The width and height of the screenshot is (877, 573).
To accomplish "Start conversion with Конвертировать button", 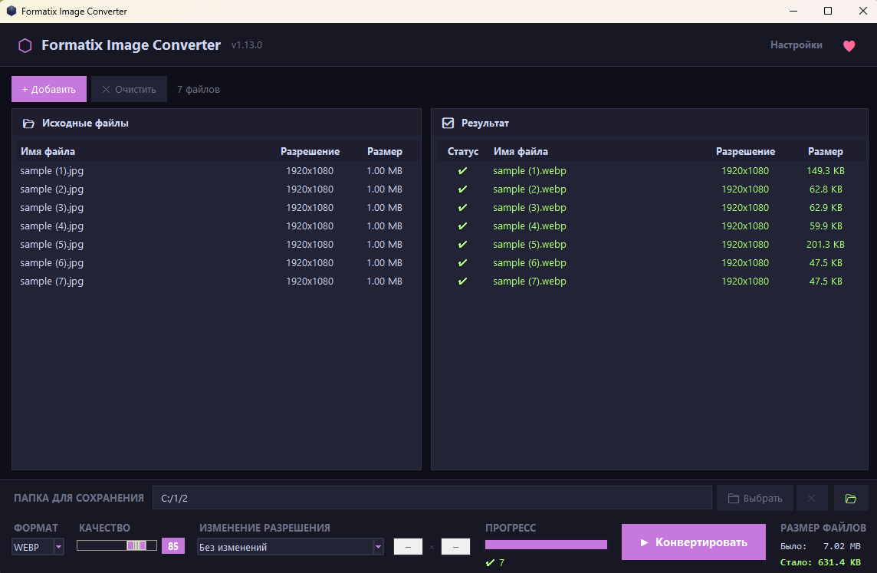I will click(694, 542).
